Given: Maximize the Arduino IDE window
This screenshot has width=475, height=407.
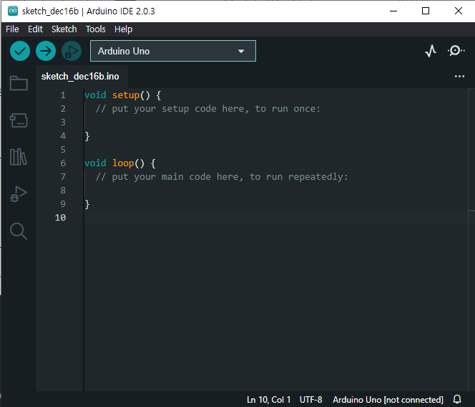Looking at the screenshot, I should [x=426, y=11].
